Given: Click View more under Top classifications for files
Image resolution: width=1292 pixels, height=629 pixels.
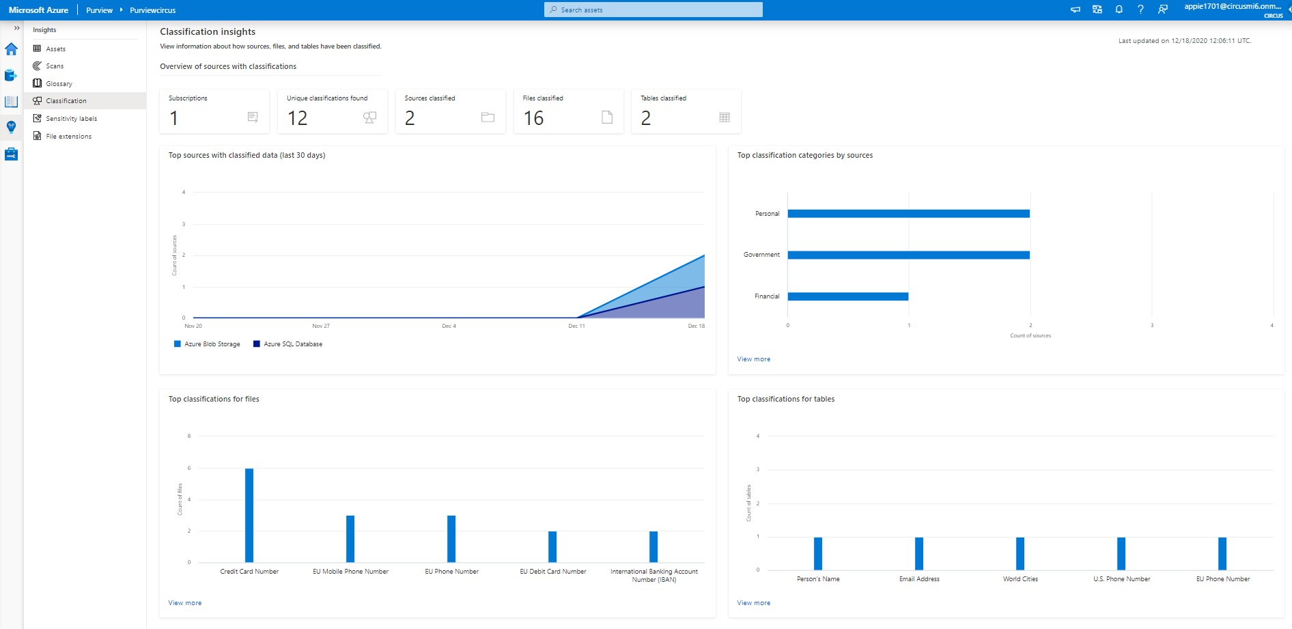Looking at the screenshot, I should [x=184, y=603].
